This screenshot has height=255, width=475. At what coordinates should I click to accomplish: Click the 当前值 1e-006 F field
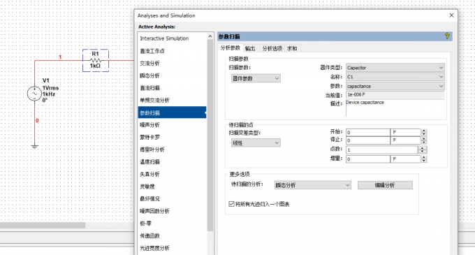click(395, 95)
